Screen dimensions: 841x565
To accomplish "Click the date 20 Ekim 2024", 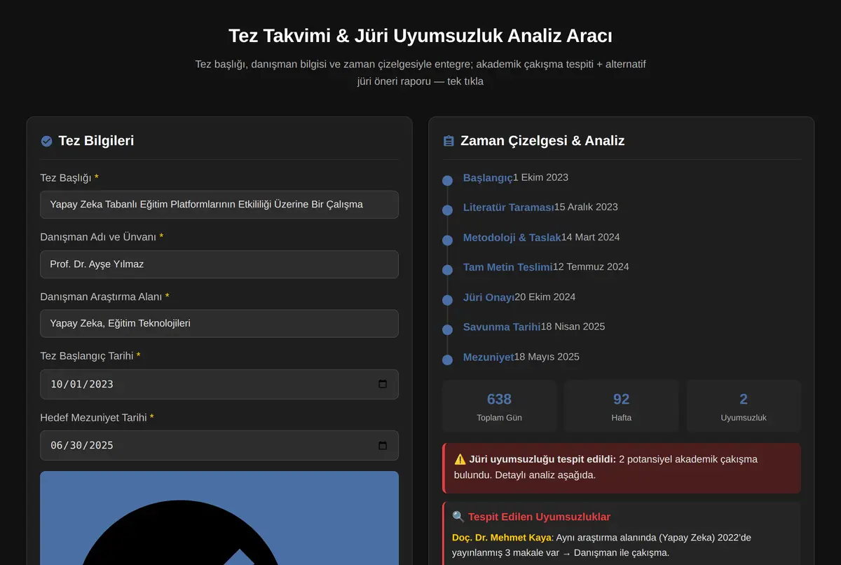I will [545, 297].
